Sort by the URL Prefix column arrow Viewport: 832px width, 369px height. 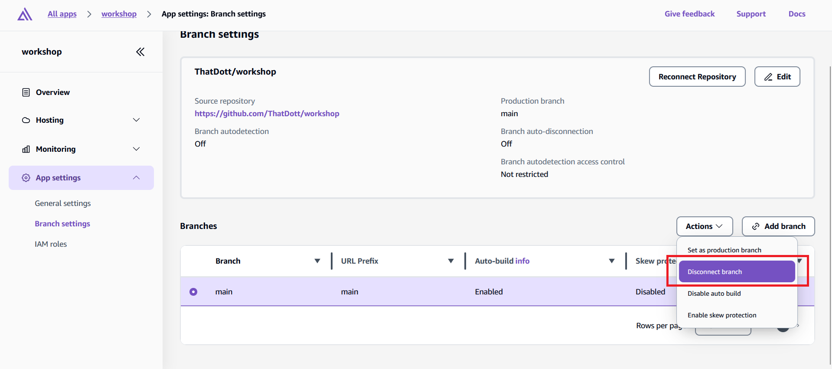(x=451, y=261)
